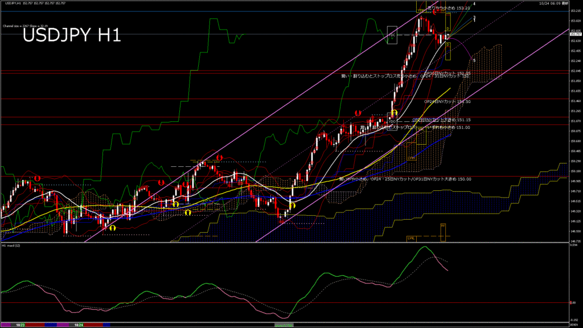Click the OP24日NYカット 151.50 label
Screen dimensions: 583x328
tap(447, 101)
